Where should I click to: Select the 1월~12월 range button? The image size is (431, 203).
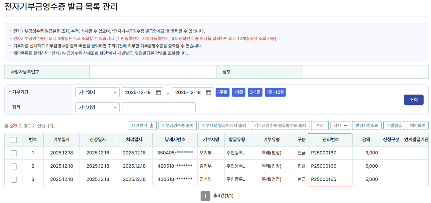pyautogui.click(x=275, y=92)
